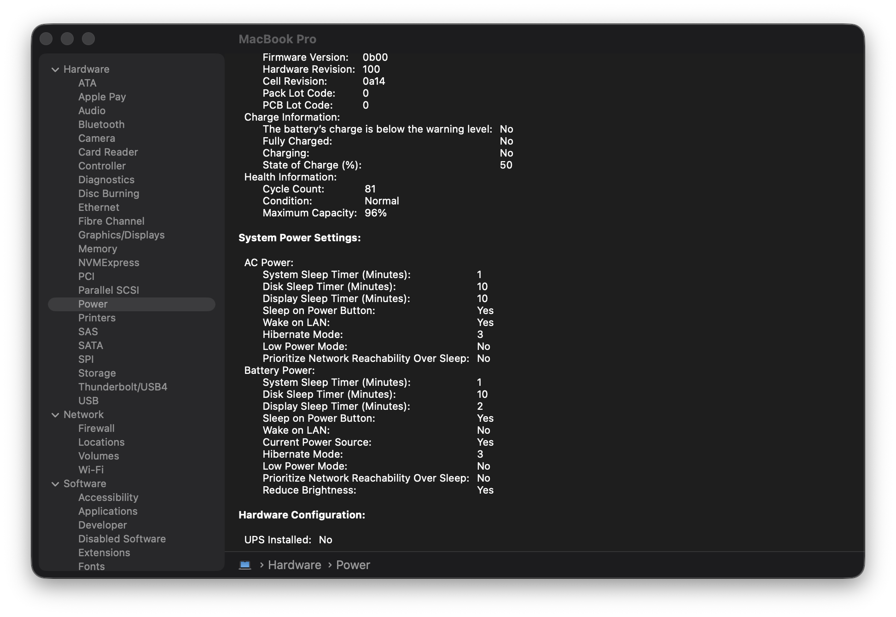
Task: View Storage details
Action: point(97,373)
